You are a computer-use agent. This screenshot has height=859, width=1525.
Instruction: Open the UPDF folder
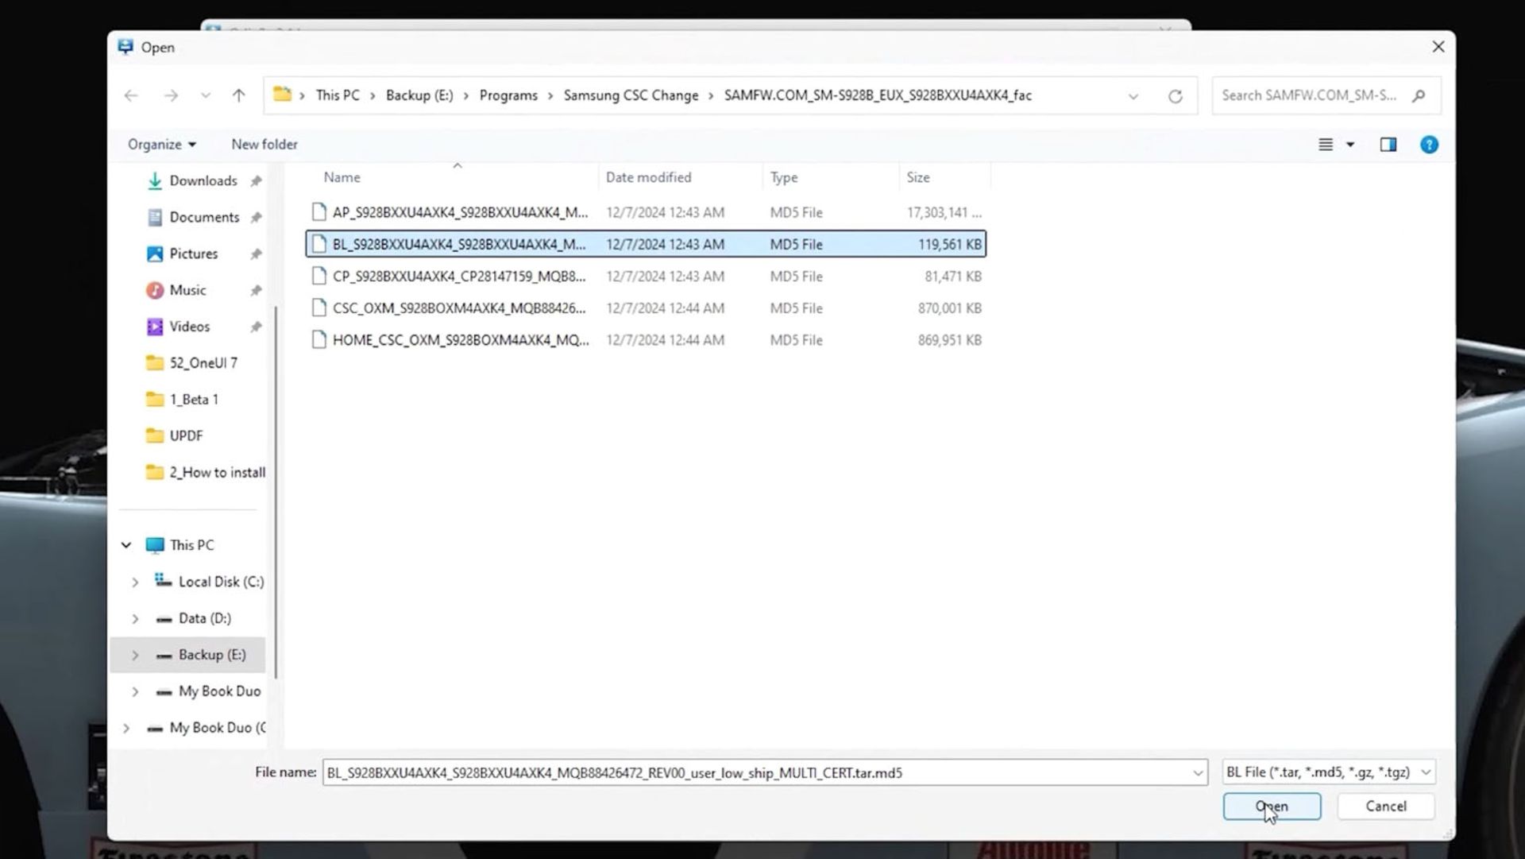(x=186, y=436)
